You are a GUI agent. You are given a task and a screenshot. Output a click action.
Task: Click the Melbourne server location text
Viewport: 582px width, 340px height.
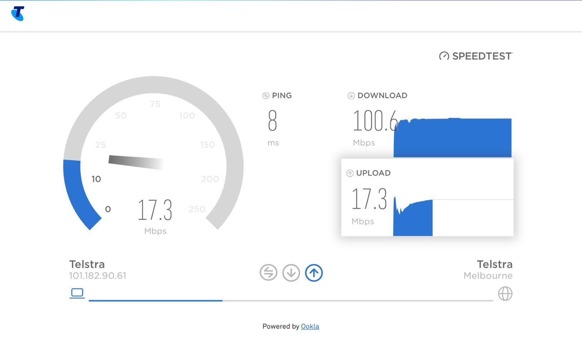pos(488,276)
